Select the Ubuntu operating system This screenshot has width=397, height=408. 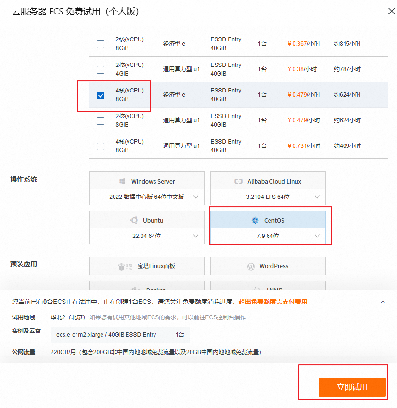147,220
